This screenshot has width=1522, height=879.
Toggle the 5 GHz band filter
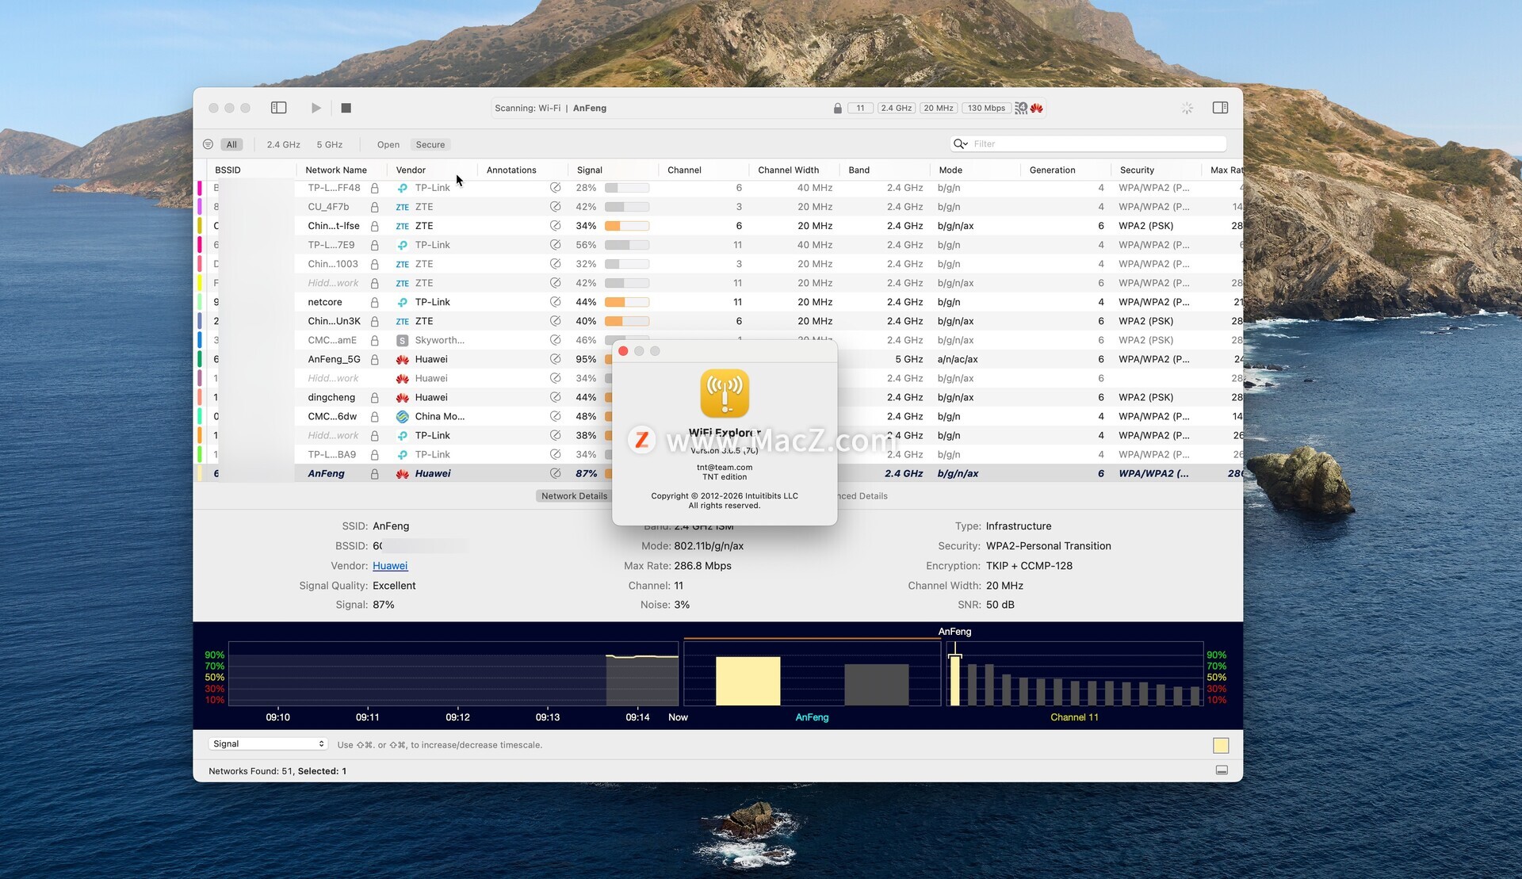(329, 144)
